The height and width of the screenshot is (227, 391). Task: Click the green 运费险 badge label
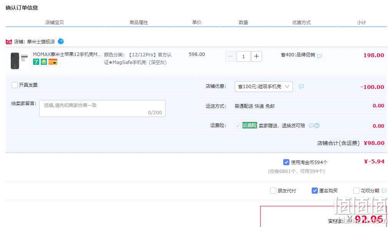pos(250,125)
